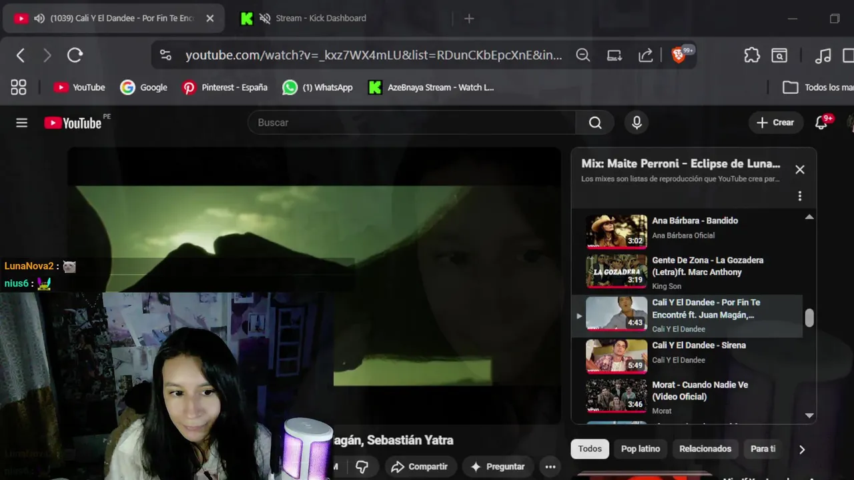Open the AzeBnaya Stream bookmark
The height and width of the screenshot is (480, 854).
coord(431,87)
